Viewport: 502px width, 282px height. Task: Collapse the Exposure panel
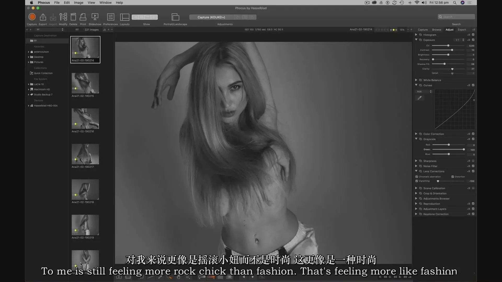pos(416,40)
